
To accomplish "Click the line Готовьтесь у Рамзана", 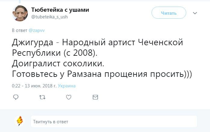I will [x=102, y=74].
